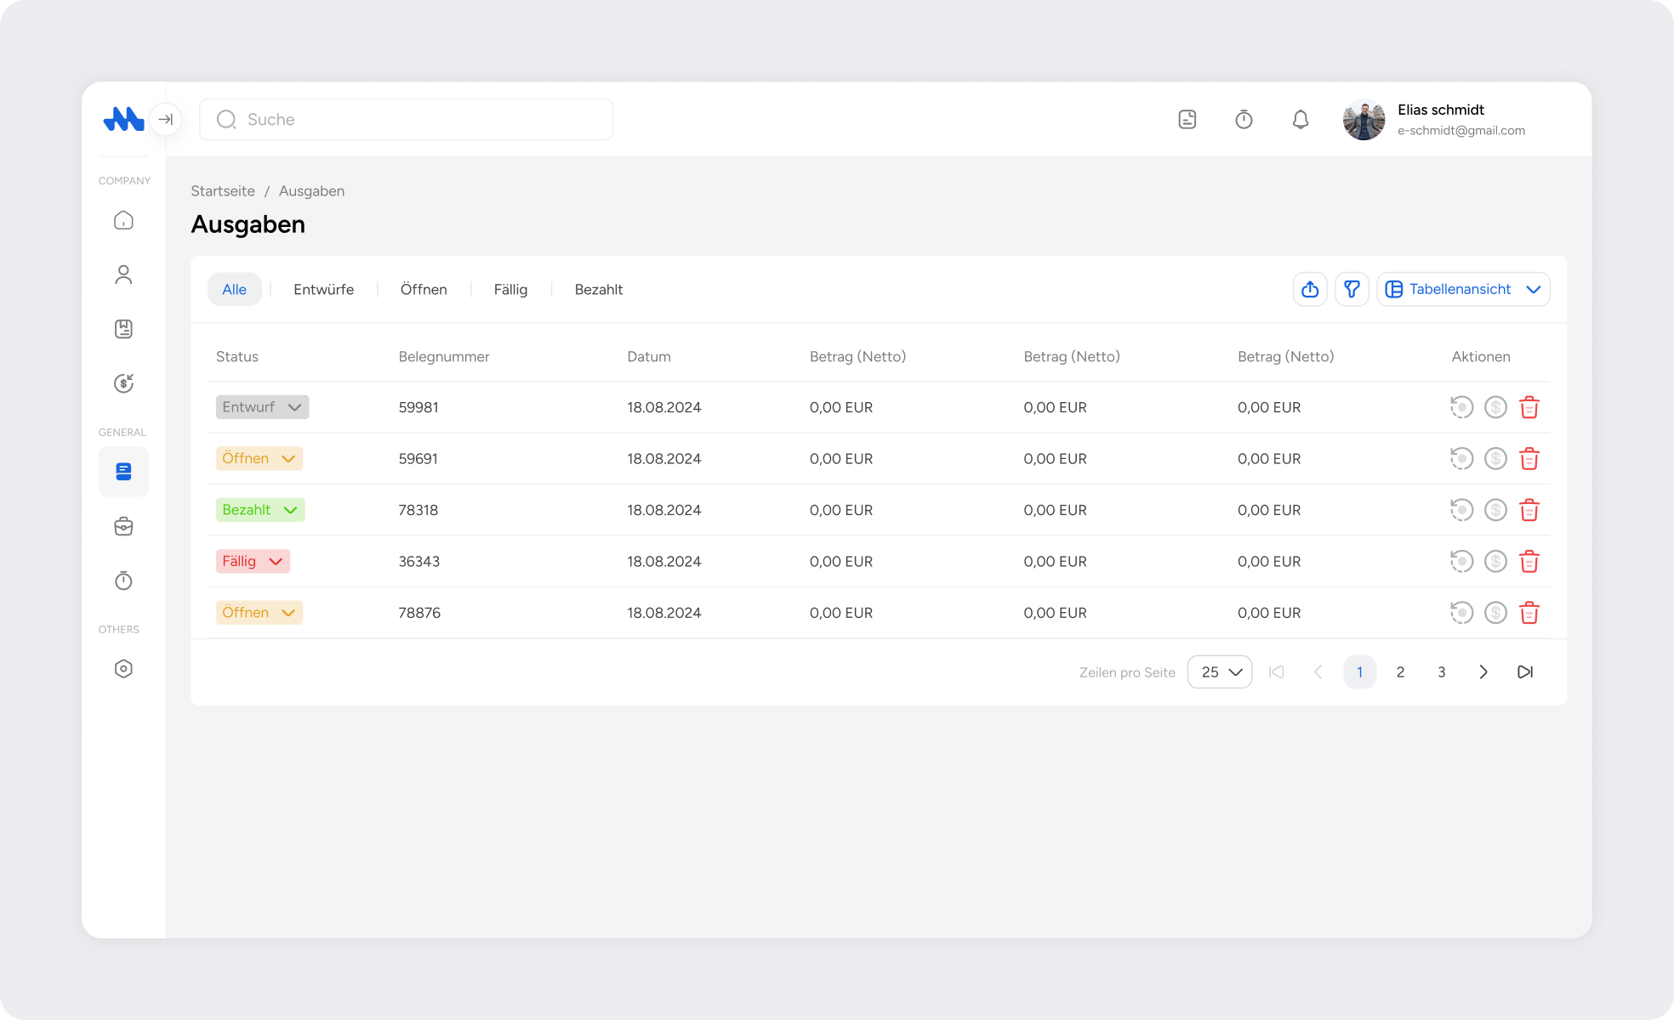This screenshot has height=1020, width=1674.
Task: Switch to the Bezahlt tab
Action: pos(598,289)
